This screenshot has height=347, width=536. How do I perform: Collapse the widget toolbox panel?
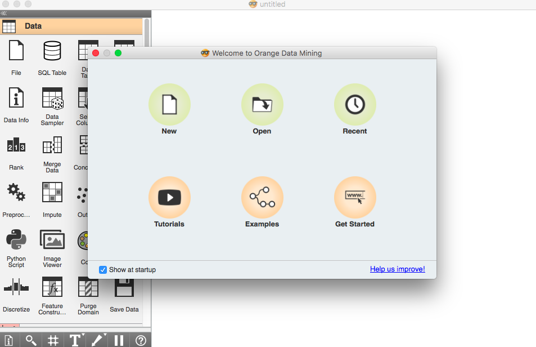coord(4,14)
